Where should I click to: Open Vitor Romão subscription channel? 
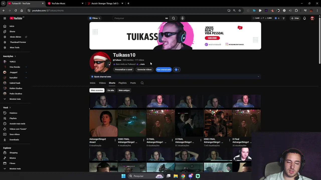(x=15, y=67)
